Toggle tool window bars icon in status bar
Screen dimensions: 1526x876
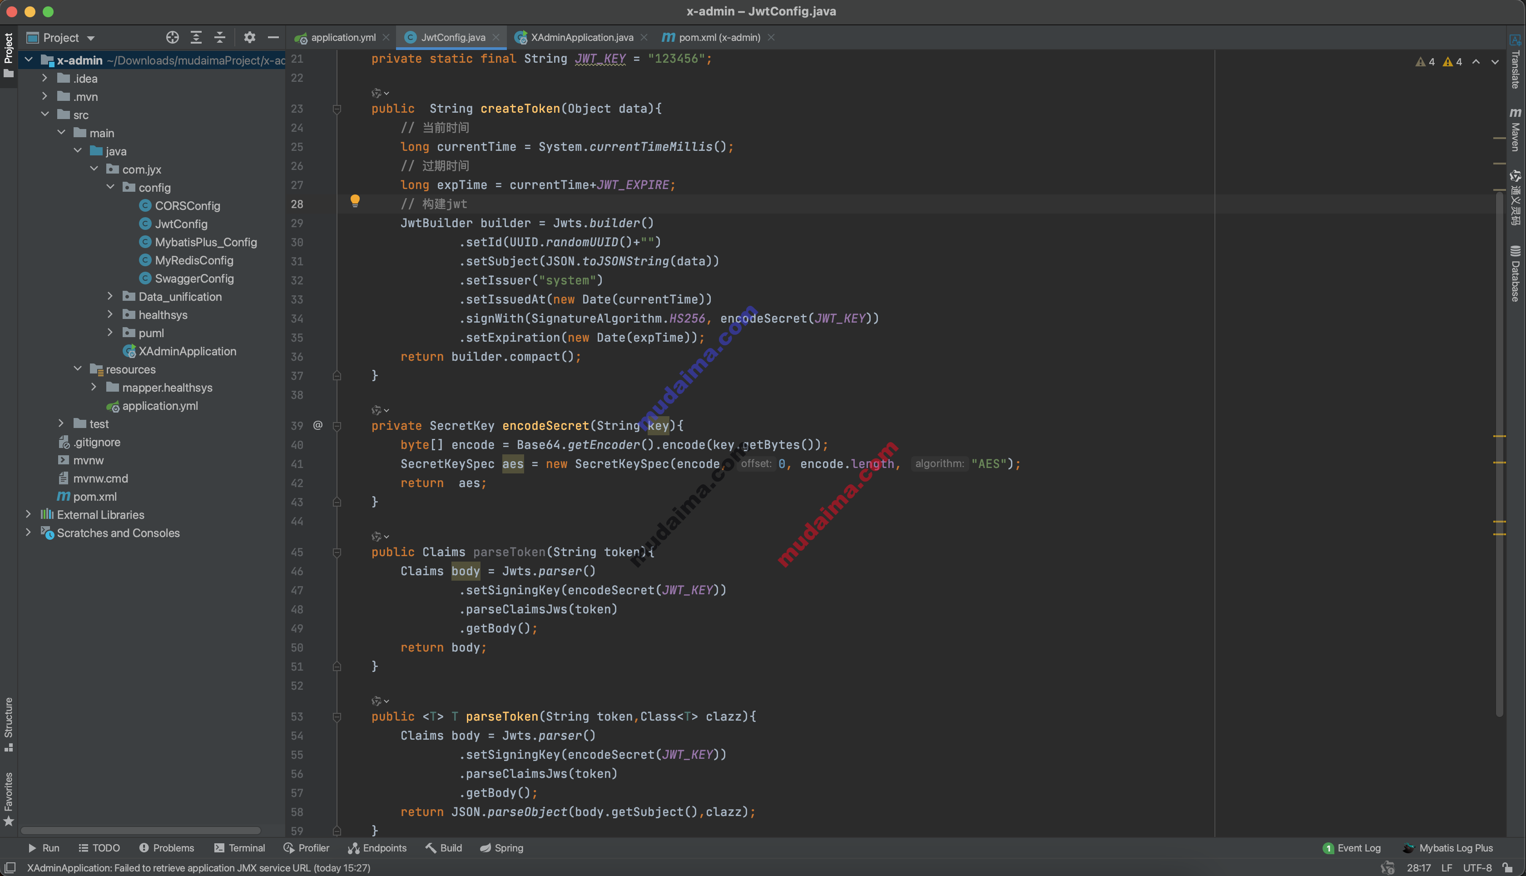pyautogui.click(x=10, y=867)
